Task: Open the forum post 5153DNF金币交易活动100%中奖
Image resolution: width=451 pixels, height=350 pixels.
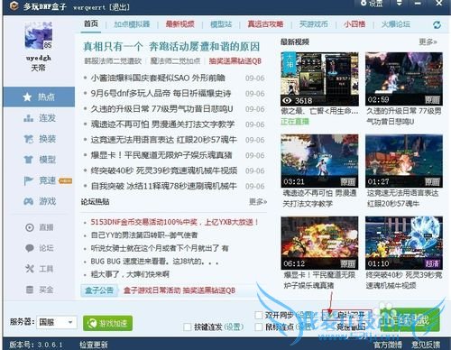Action: [174, 222]
